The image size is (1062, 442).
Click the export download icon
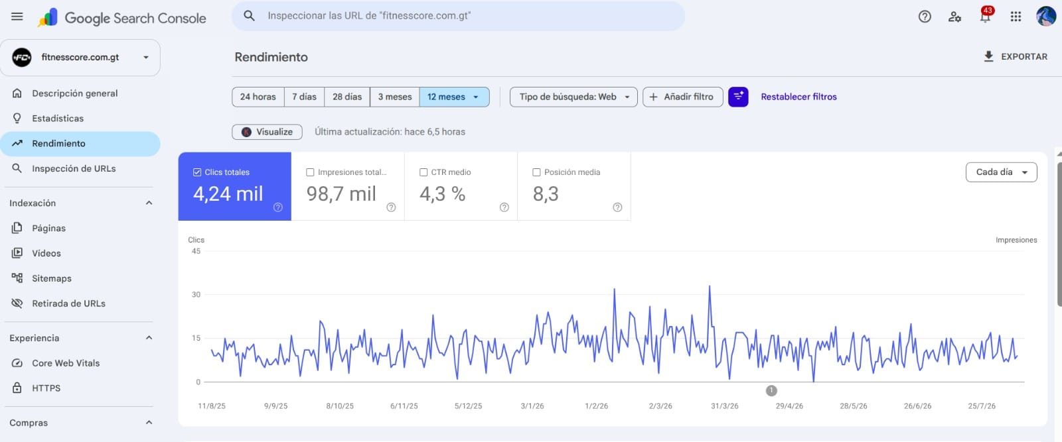(x=988, y=56)
